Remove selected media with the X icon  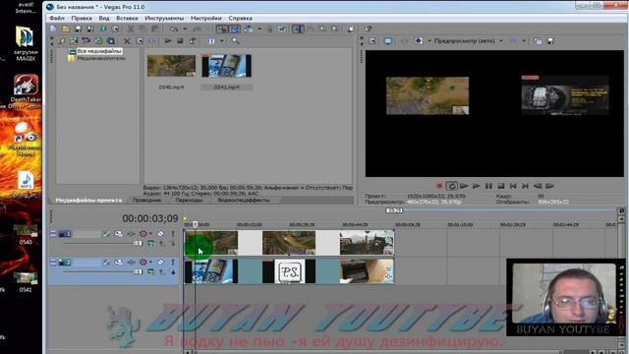[x=127, y=41]
